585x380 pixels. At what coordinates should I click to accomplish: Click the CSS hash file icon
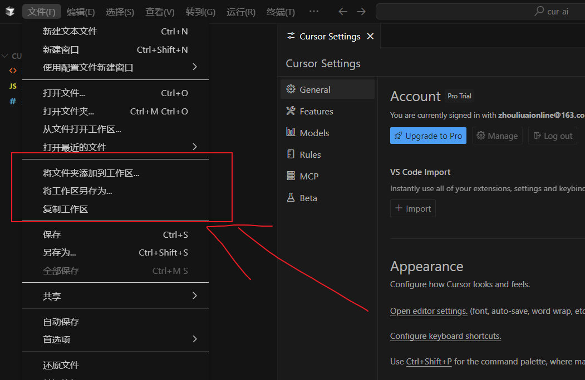(13, 101)
